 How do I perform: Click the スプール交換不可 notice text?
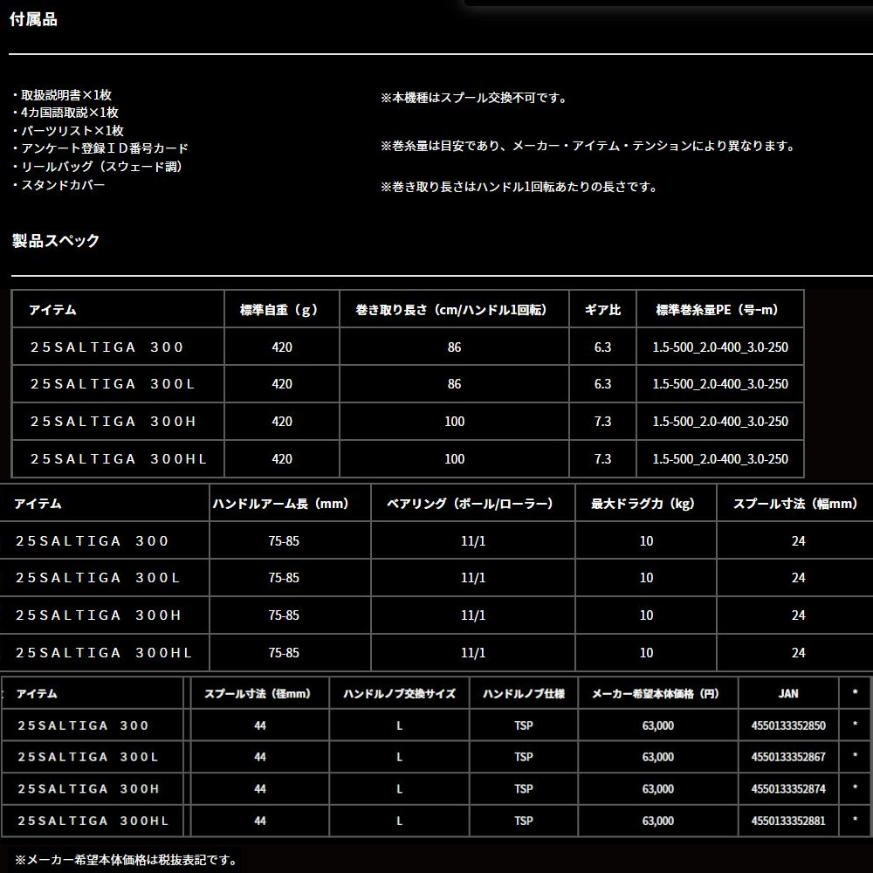click(x=474, y=99)
